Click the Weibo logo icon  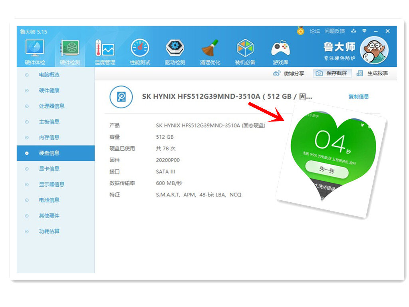(277, 74)
